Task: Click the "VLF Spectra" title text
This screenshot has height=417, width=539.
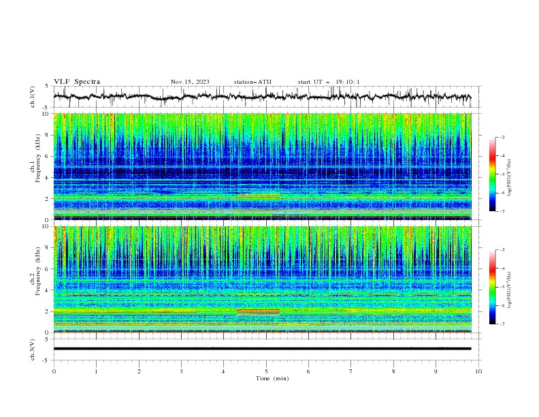Action: pyautogui.click(x=77, y=82)
